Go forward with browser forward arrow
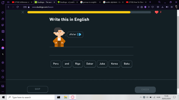 click(13, 7)
